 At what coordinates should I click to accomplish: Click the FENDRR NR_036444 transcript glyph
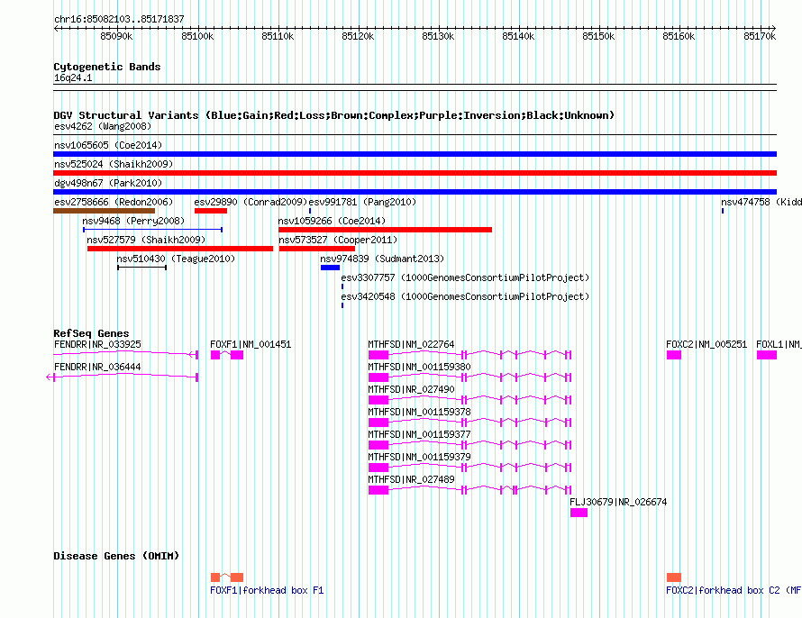pyautogui.click(x=123, y=377)
